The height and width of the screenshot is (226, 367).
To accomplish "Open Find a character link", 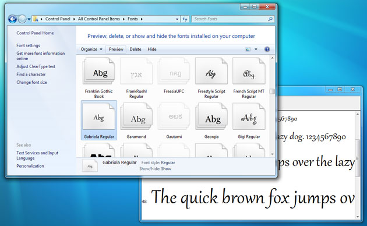I will [31, 75].
